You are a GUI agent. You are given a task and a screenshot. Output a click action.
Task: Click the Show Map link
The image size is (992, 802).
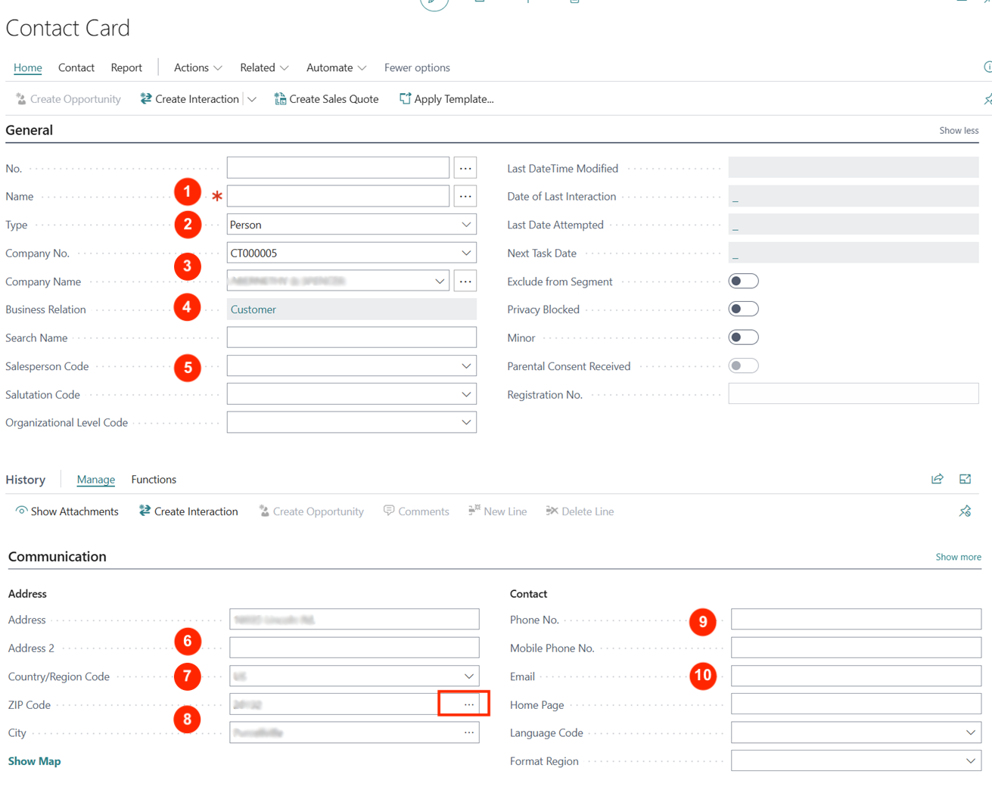coord(34,761)
